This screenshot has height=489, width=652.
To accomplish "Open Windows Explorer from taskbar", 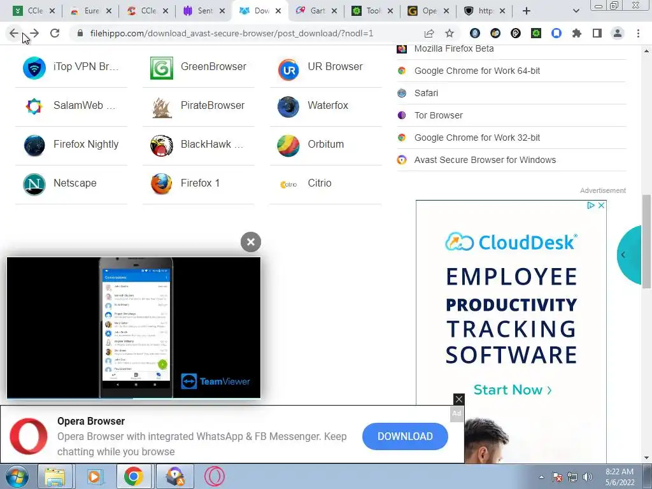I will (55, 476).
